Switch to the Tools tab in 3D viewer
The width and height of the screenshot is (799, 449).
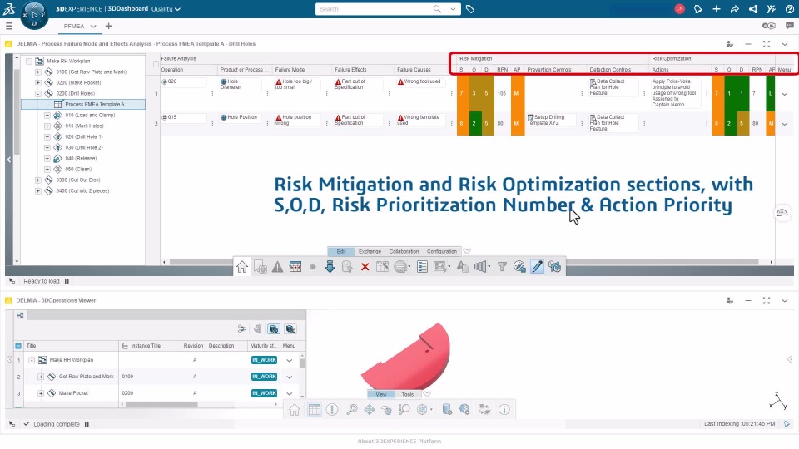tap(408, 394)
